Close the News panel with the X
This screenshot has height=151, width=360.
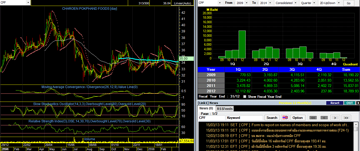(358, 103)
